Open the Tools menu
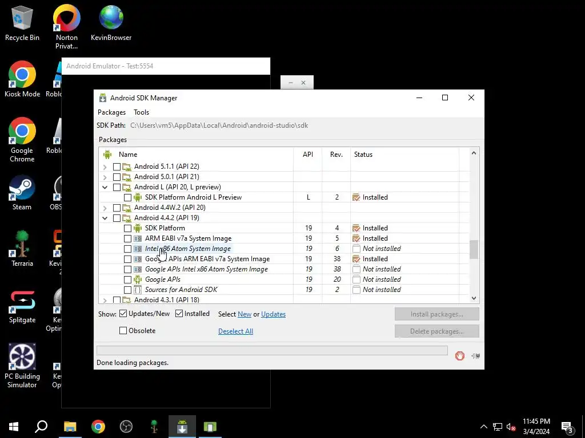Screen dimensions: 585x438 click(142, 112)
